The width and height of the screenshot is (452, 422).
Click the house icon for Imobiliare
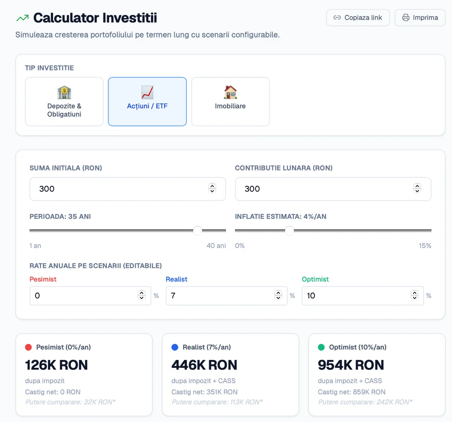tap(230, 92)
